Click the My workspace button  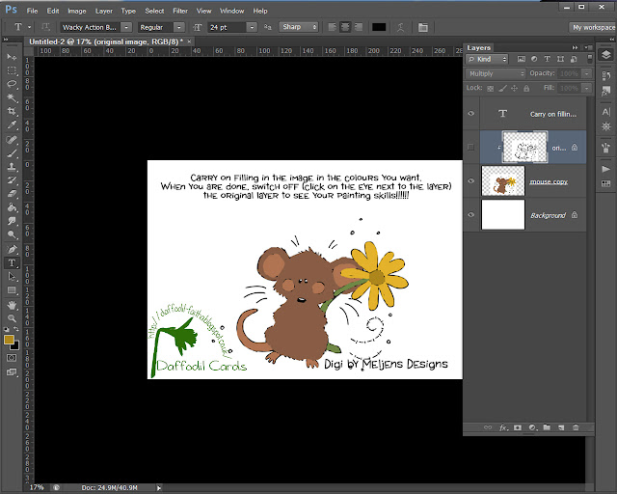pos(593,27)
